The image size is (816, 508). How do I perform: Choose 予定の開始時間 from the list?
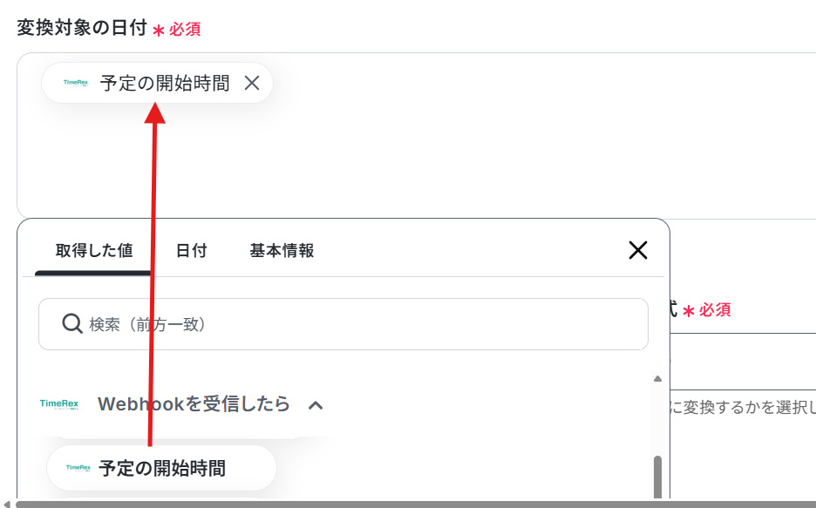162,468
